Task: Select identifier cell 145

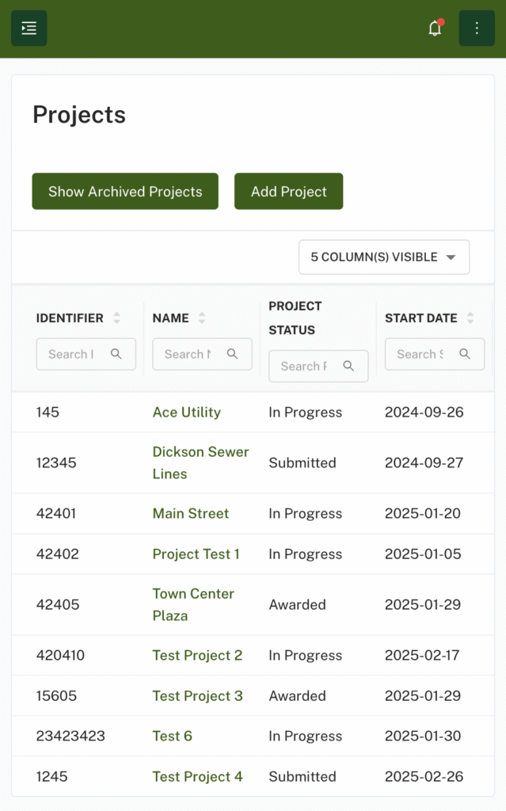Action: (48, 412)
